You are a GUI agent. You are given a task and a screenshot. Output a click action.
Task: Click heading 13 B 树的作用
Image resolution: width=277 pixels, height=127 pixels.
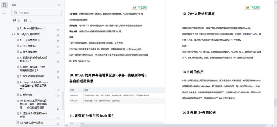tap(193, 72)
